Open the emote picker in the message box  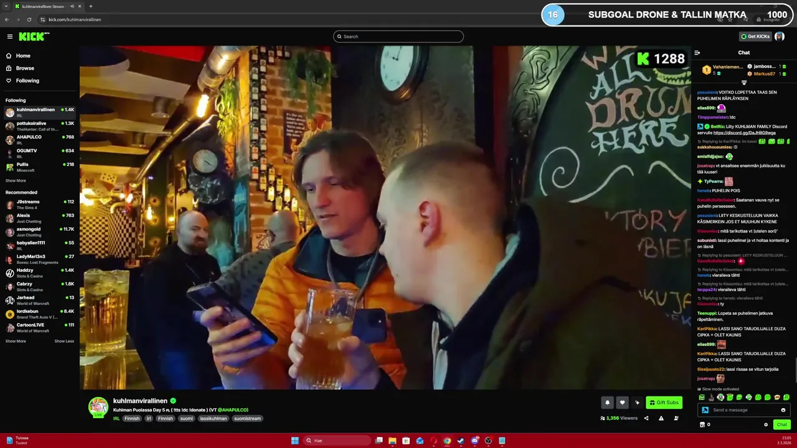coord(783,410)
